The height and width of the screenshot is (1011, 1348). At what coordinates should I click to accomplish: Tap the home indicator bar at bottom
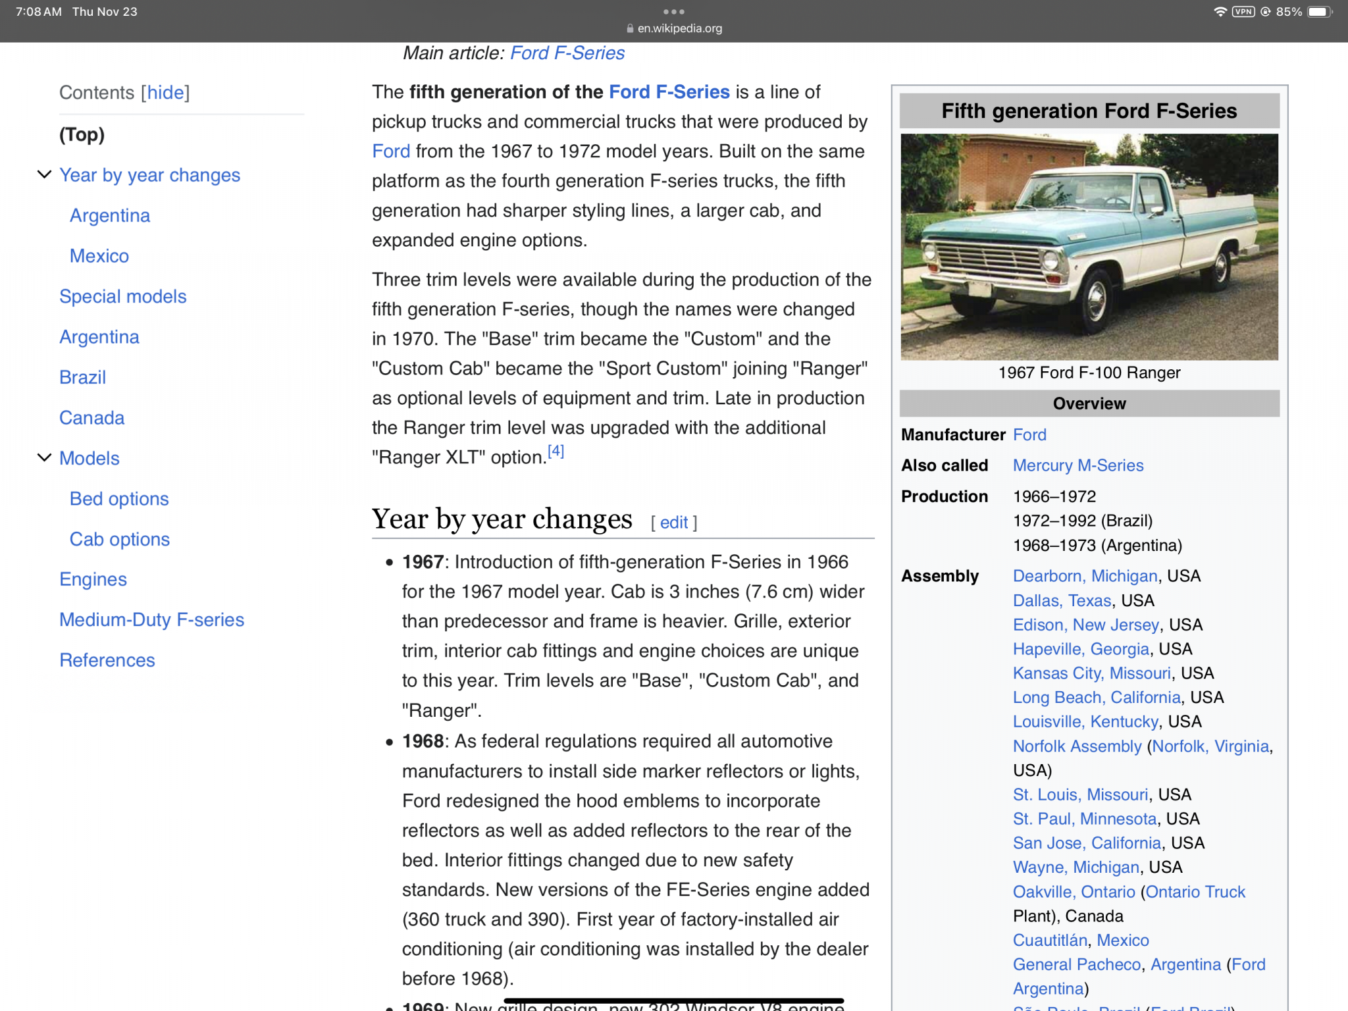[x=673, y=1000]
